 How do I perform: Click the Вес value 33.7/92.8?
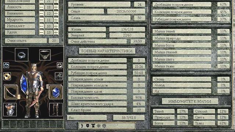pos(129,118)
